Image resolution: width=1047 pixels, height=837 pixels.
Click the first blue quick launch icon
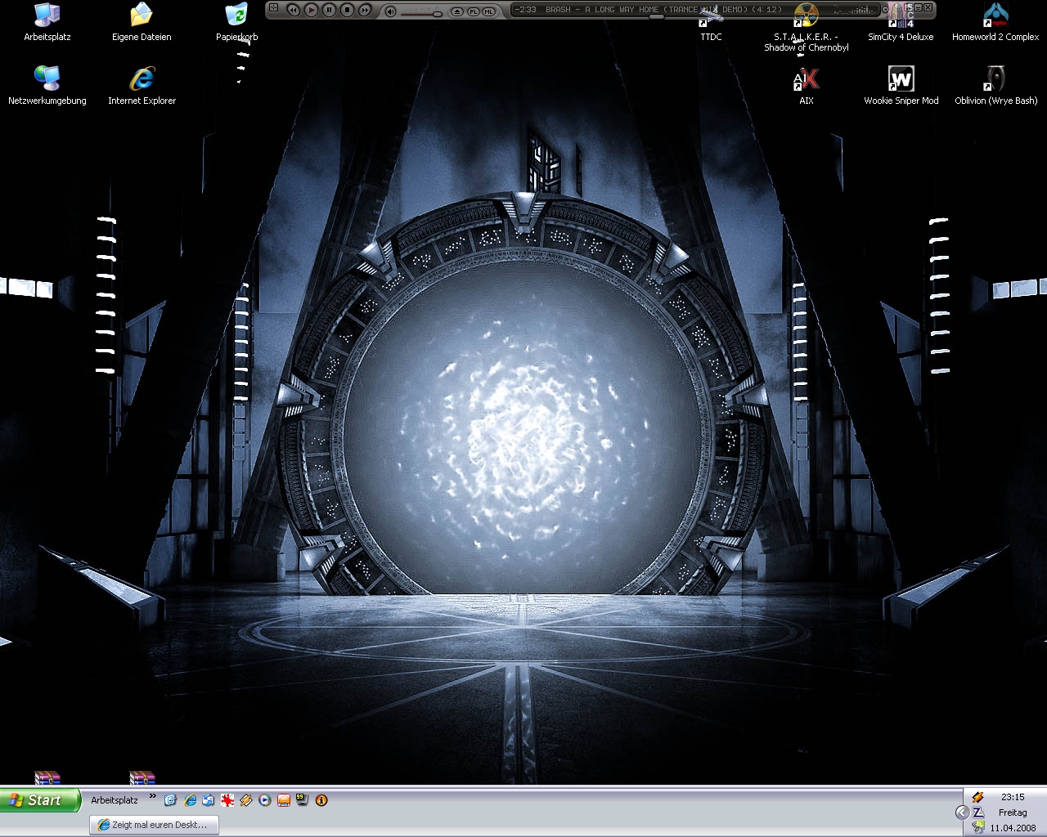pyautogui.click(x=170, y=800)
